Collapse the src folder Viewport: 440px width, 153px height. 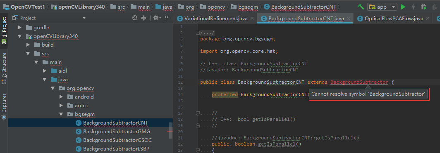click(28, 54)
